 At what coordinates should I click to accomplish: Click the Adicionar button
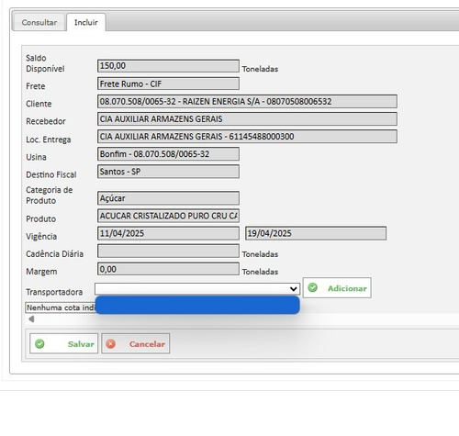[337, 288]
